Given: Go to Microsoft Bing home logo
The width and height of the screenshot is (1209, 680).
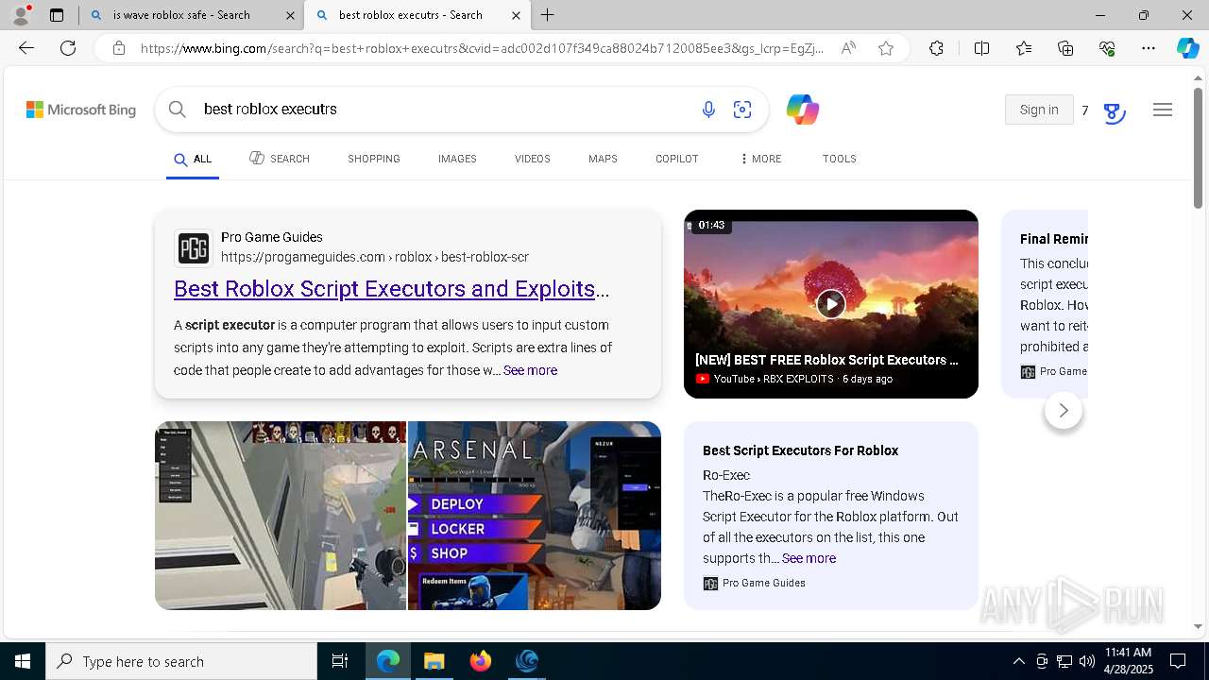Looking at the screenshot, I should coord(81,110).
